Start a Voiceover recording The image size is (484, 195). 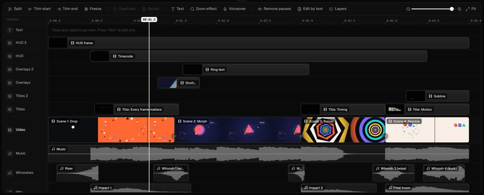pos(235,9)
